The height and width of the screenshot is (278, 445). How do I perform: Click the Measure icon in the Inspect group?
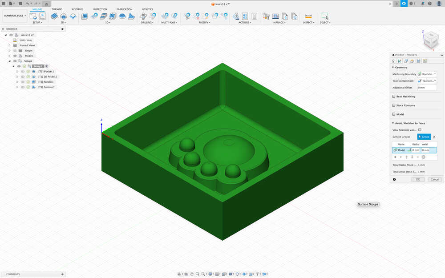coord(308,16)
